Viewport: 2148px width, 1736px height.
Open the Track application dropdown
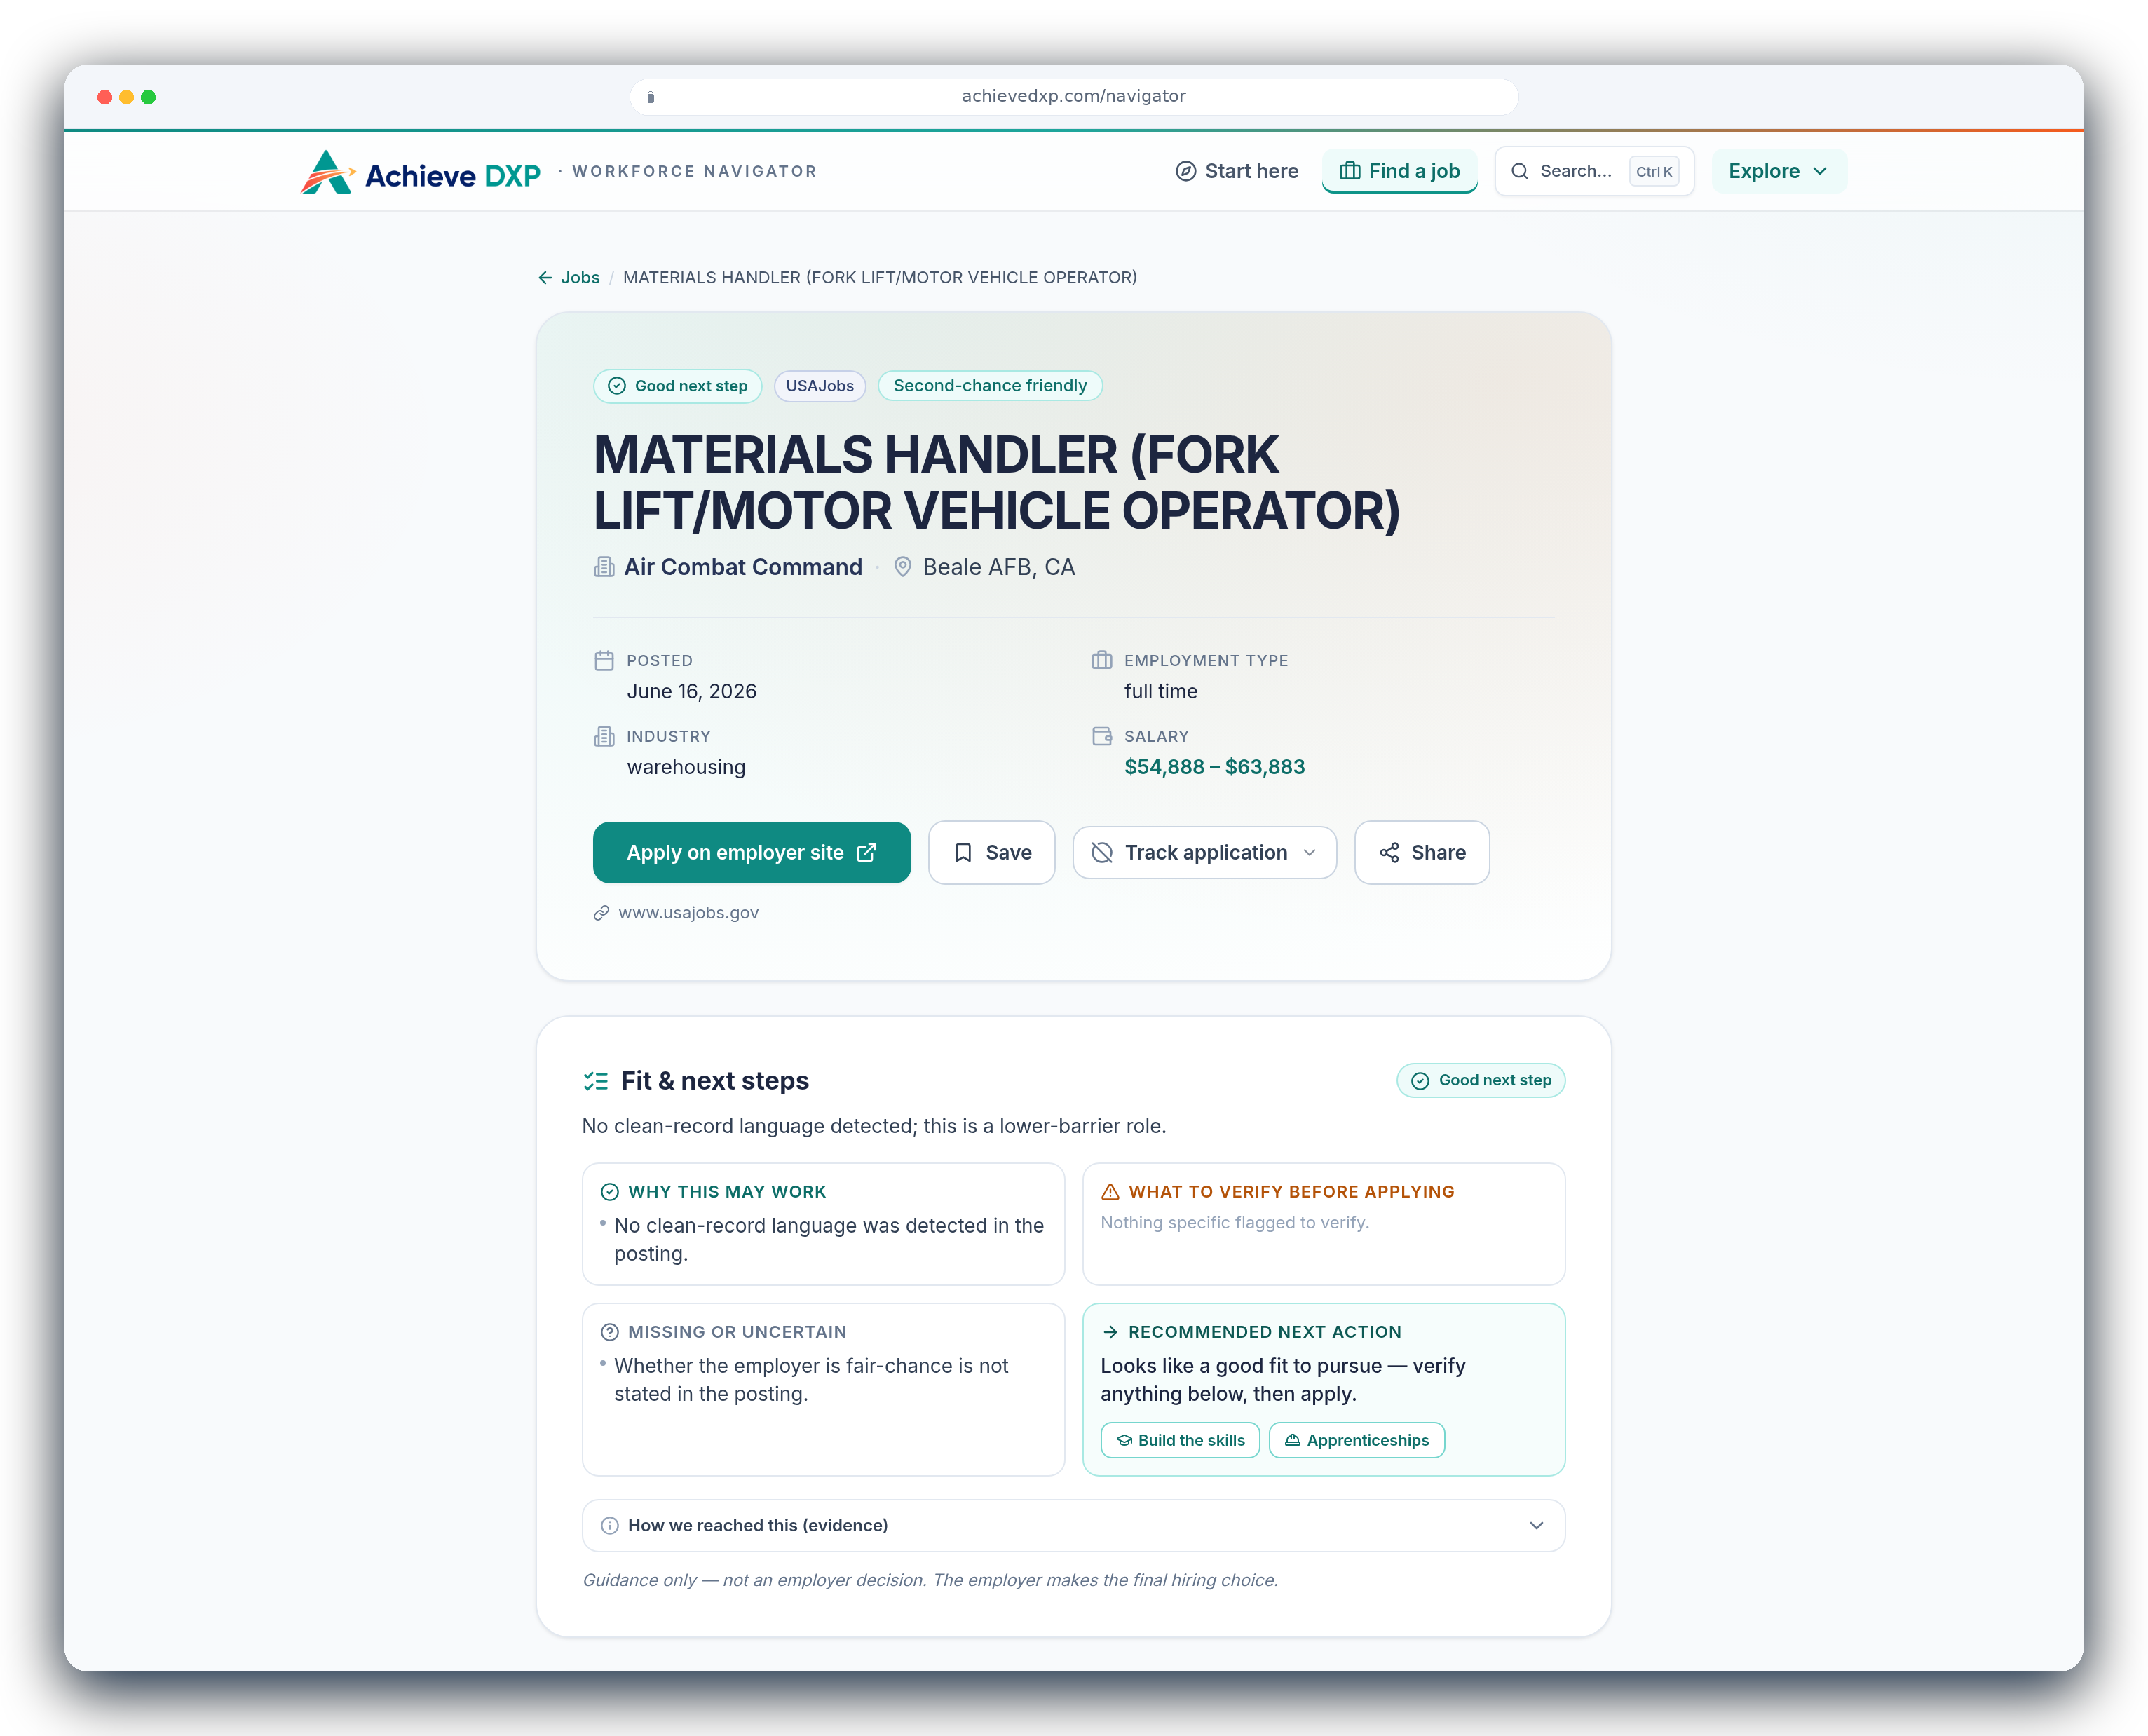click(x=1204, y=853)
